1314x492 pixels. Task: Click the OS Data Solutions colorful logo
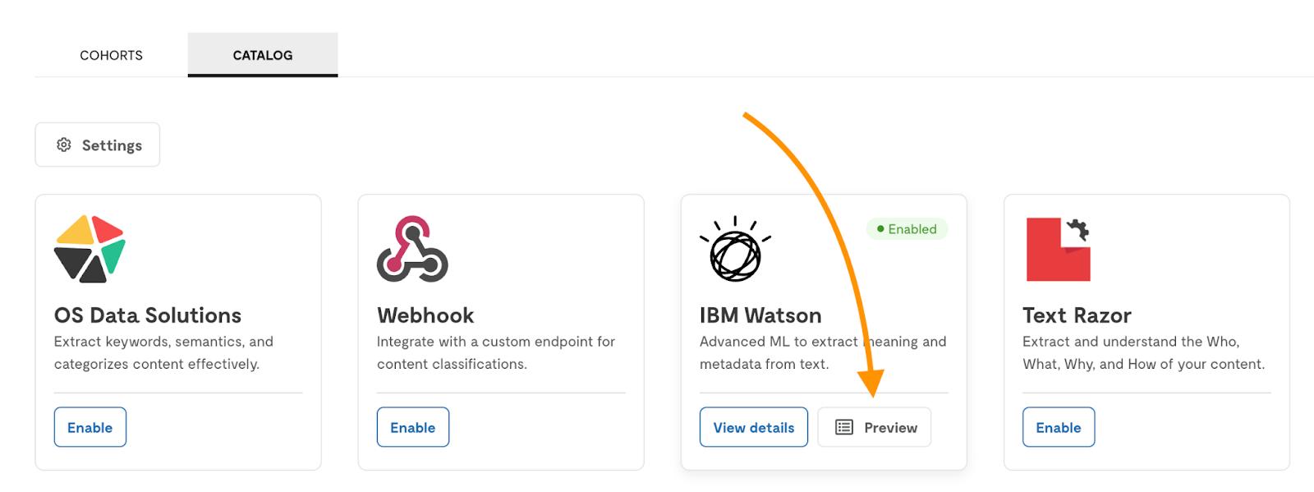(90, 249)
